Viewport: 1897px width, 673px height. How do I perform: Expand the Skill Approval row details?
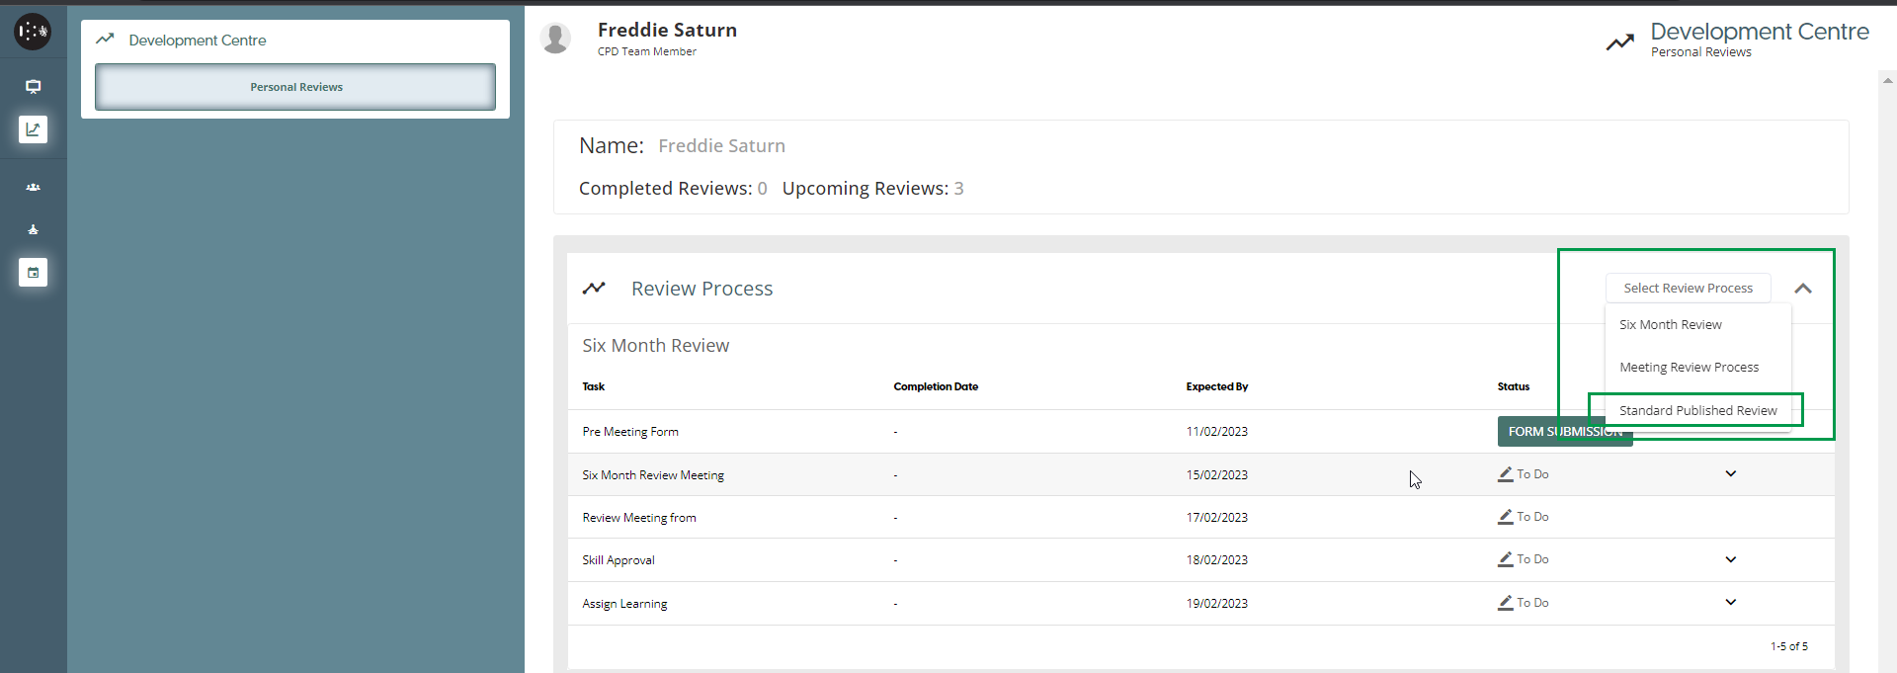tap(1730, 559)
